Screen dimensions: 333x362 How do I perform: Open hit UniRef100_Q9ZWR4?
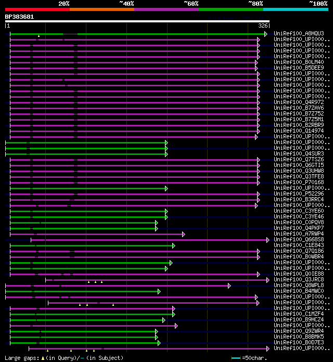299,331
